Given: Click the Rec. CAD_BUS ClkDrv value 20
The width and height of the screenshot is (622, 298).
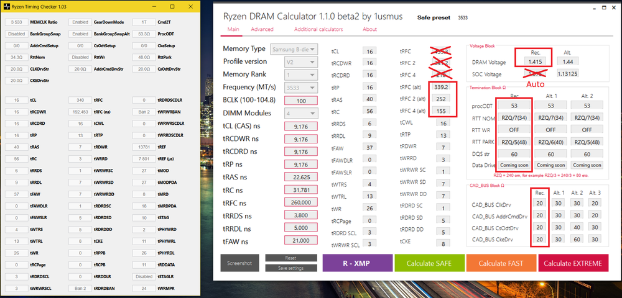Looking at the screenshot, I should pos(539,203).
